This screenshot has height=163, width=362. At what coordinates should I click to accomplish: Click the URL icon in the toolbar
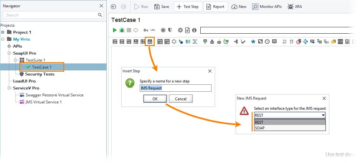tap(153, 30)
